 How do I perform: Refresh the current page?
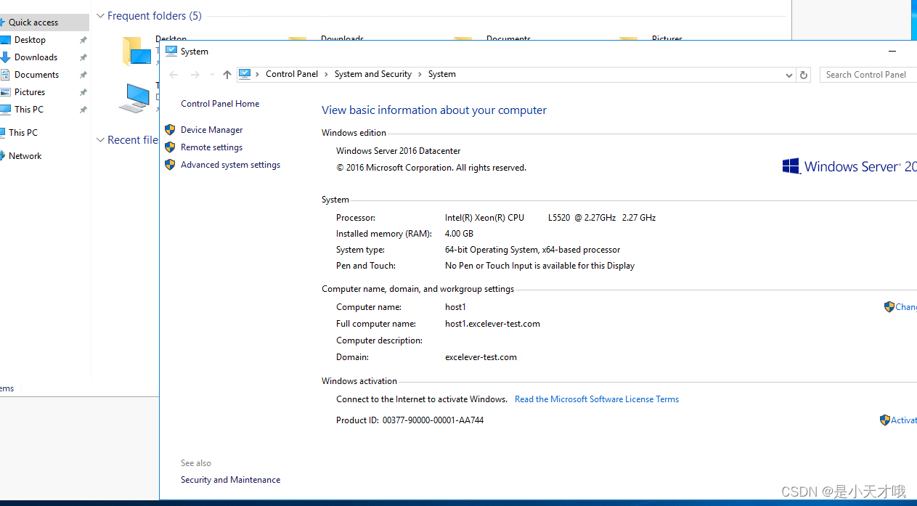(803, 74)
